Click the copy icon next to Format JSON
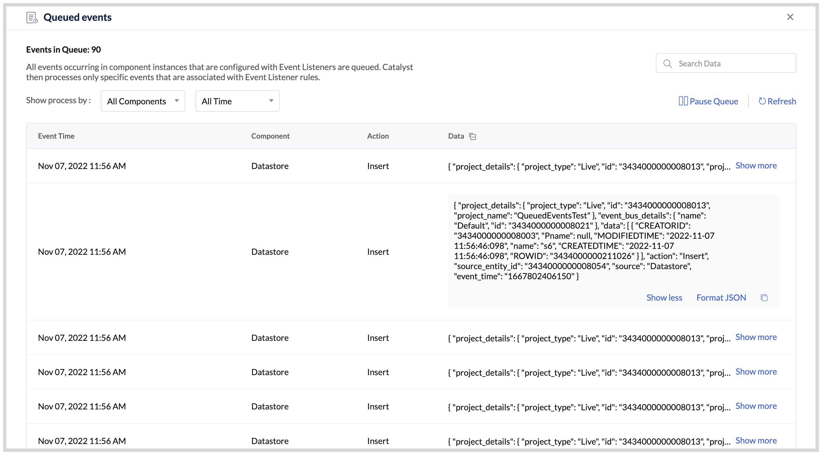The height and width of the screenshot is (455, 822). click(x=764, y=298)
